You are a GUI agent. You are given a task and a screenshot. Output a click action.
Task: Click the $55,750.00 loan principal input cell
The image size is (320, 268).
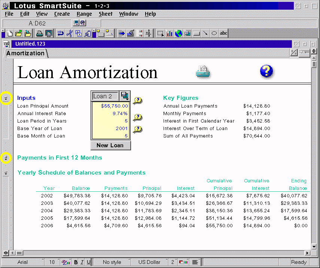pos(110,106)
